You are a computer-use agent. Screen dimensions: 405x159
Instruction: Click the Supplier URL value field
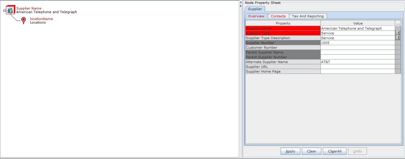358,67
